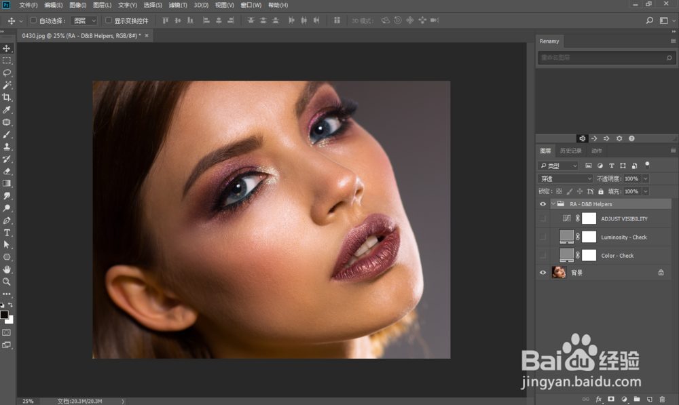Enable Show Transform Controls checkbox
The image size is (679, 405).
click(109, 20)
